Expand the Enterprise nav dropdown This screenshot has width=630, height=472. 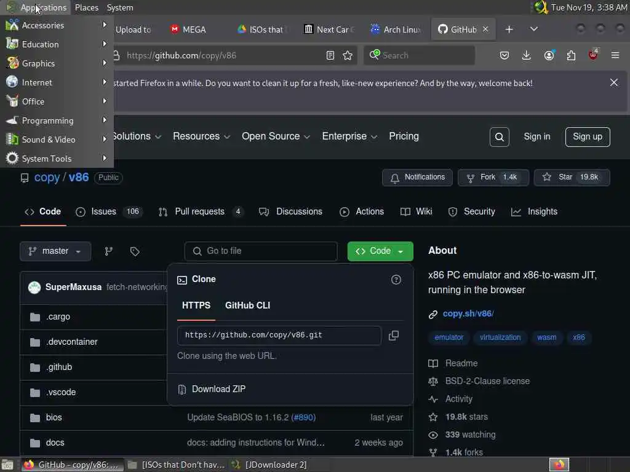pos(349,136)
